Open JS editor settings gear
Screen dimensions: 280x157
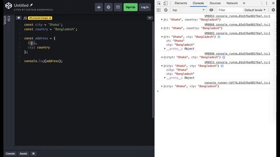pyautogui.click(x=18, y=18)
